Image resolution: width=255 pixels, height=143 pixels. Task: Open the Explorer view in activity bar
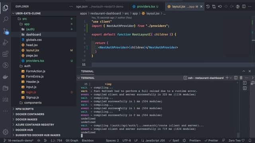[5, 8]
